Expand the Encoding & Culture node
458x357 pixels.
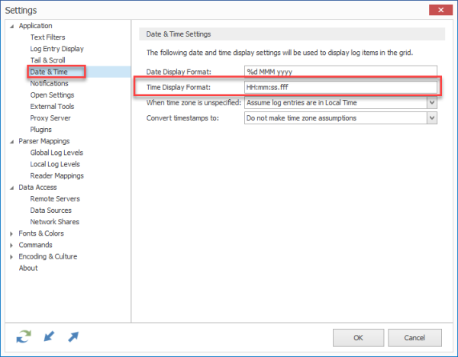[x=11, y=257]
